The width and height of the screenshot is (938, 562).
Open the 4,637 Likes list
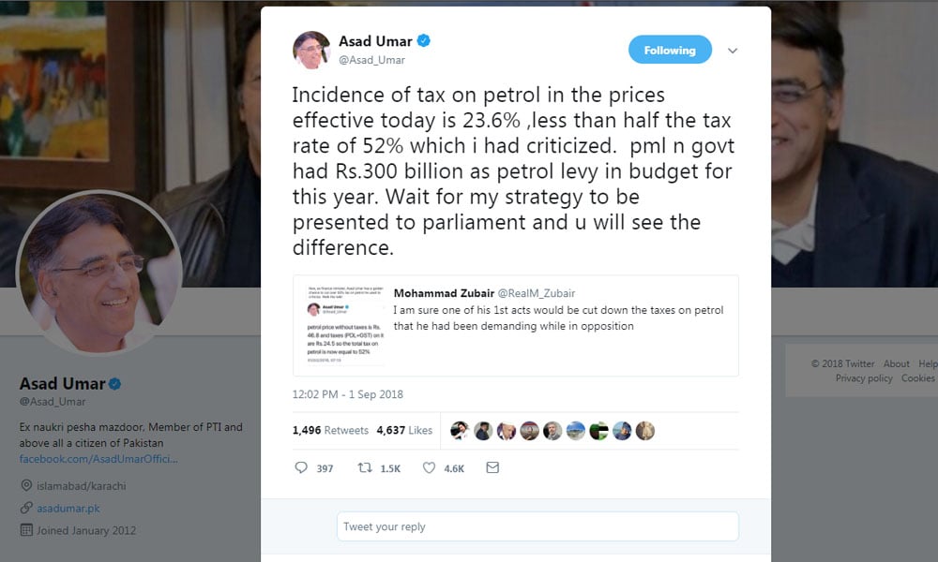pyautogui.click(x=404, y=431)
